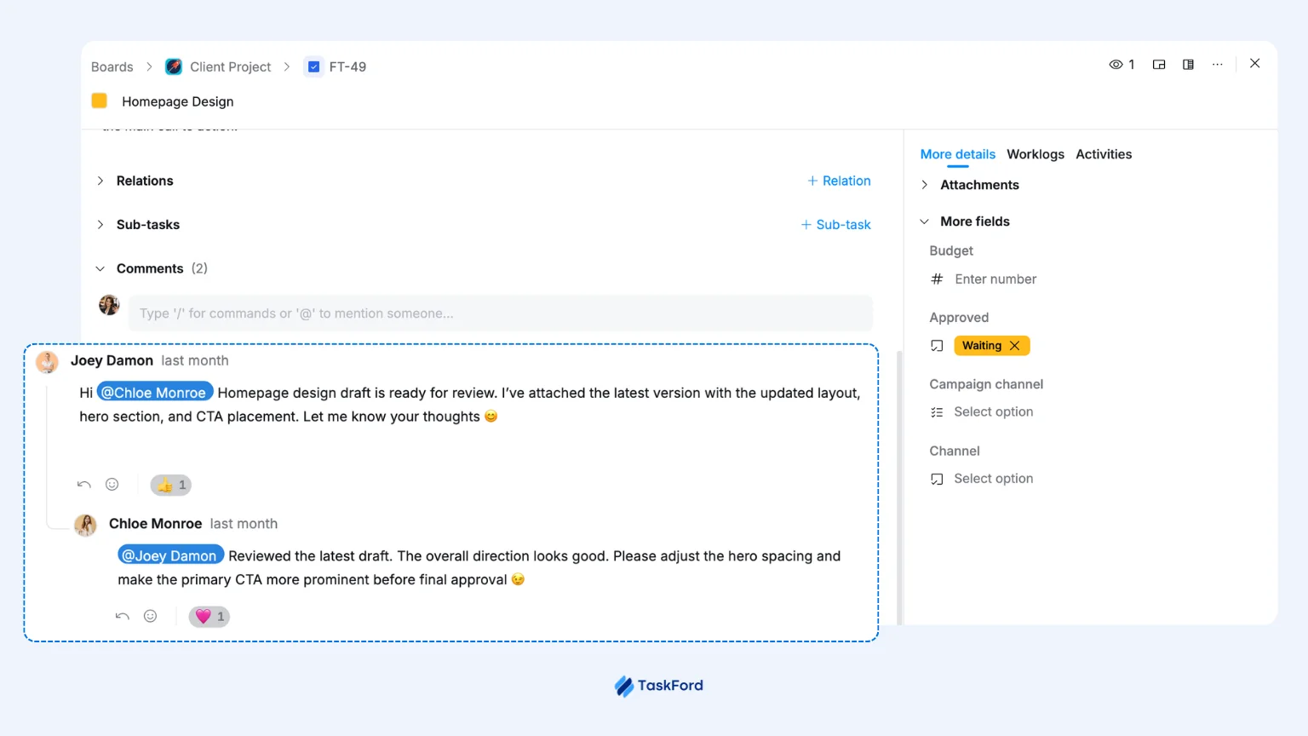The width and height of the screenshot is (1308, 736).
Task: Expand the Relations section
Action: (x=100, y=181)
